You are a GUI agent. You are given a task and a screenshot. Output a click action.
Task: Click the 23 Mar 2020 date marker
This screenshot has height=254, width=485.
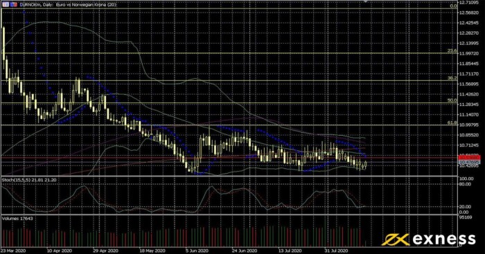coord(13,251)
